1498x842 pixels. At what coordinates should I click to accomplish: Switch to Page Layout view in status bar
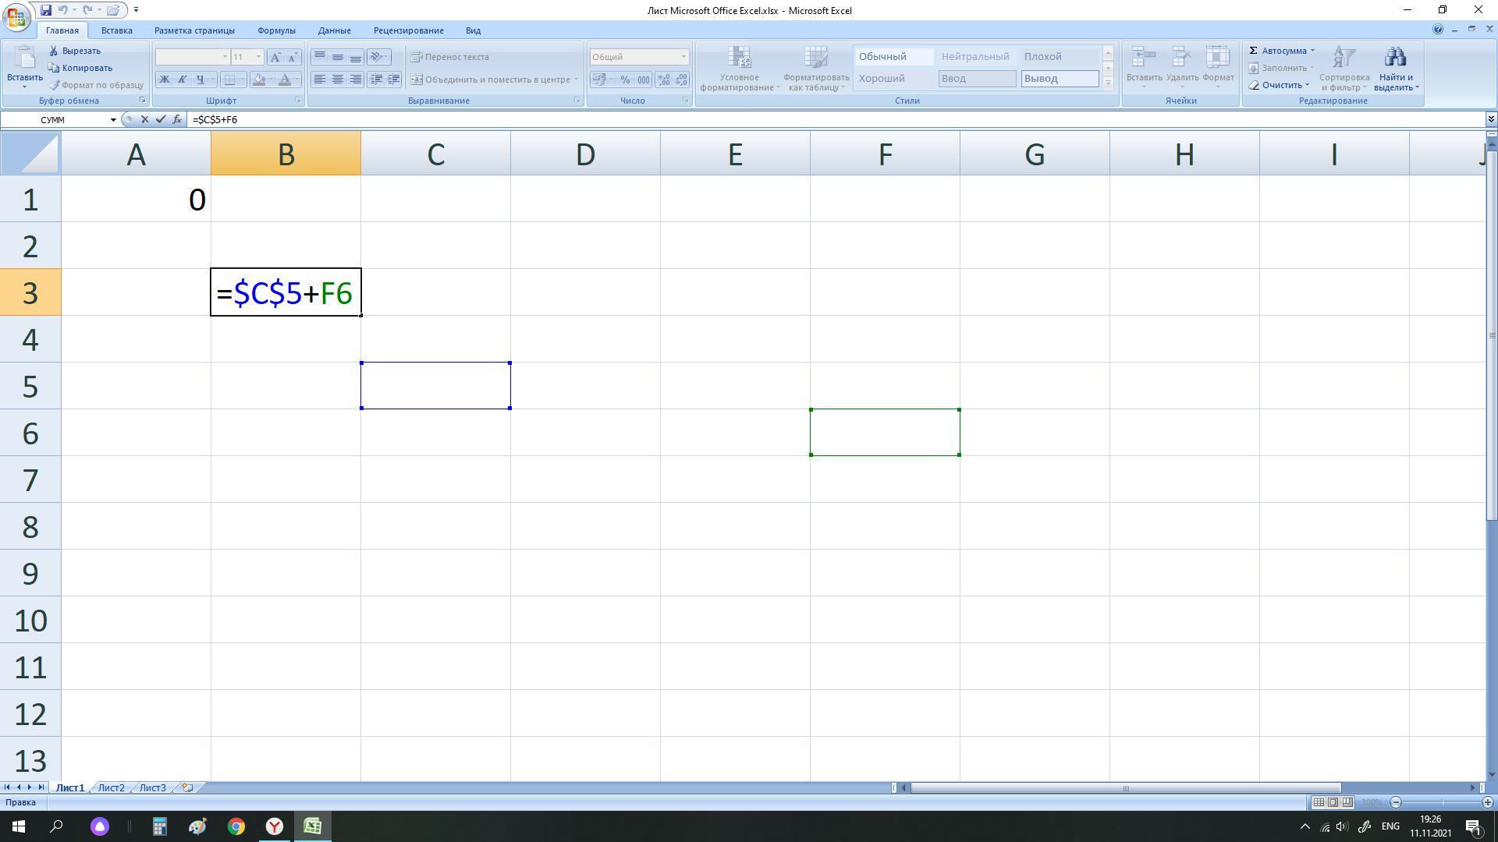(x=1333, y=802)
